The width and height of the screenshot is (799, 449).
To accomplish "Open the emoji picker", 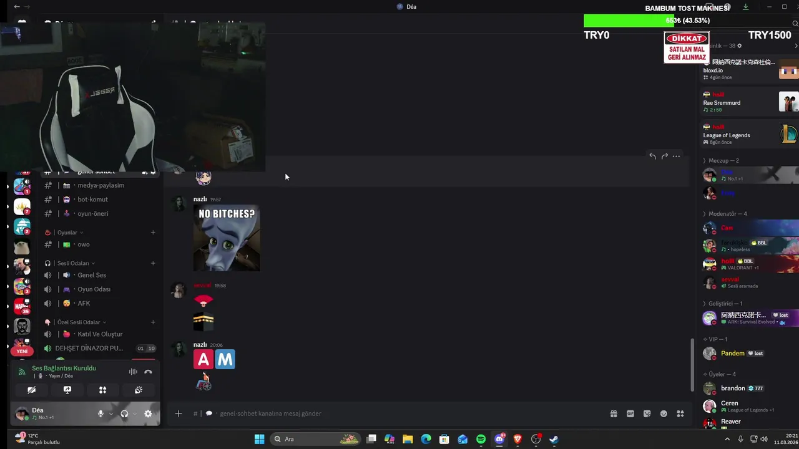I will tap(664, 413).
